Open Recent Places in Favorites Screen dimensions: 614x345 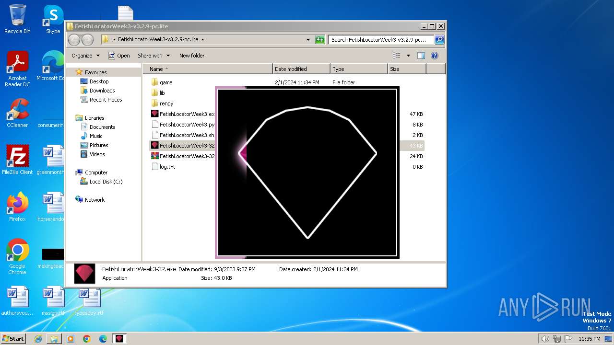point(106,100)
